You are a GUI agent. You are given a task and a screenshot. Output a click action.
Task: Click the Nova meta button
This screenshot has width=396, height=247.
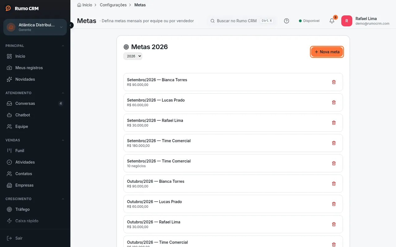click(327, 52)
